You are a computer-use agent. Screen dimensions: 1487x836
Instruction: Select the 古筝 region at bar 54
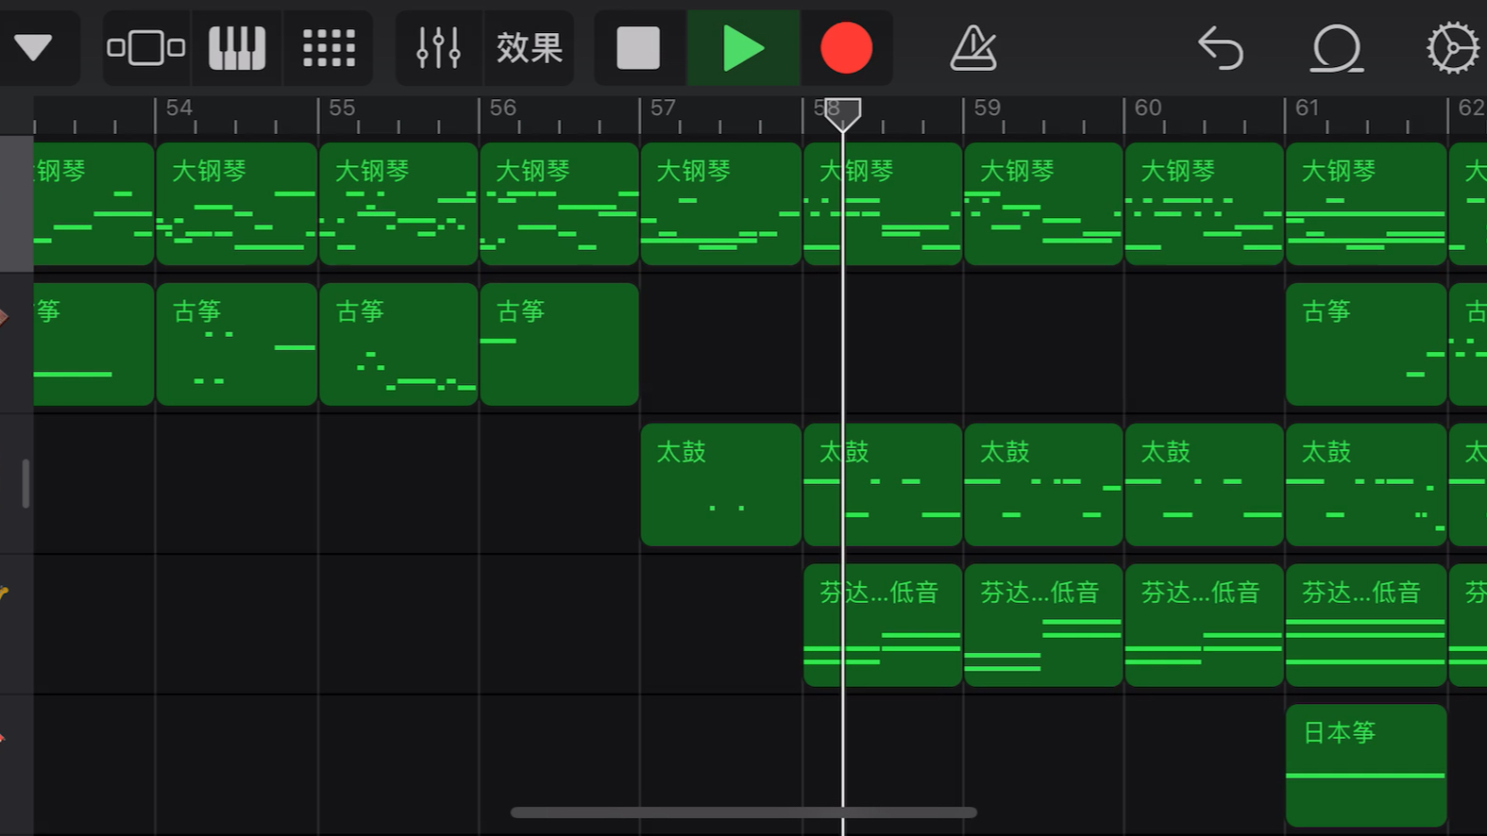pyautogui.click(x=237, y=344)
